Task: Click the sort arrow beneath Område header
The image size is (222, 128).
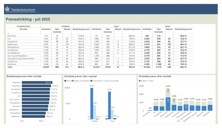Action: (x=8, y=34)
